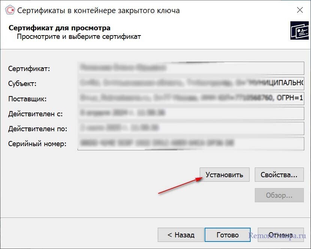Click the Сертификат для просмотра heading
The width and height of the screenshot is (311, 249).
(x=60, y=28)
